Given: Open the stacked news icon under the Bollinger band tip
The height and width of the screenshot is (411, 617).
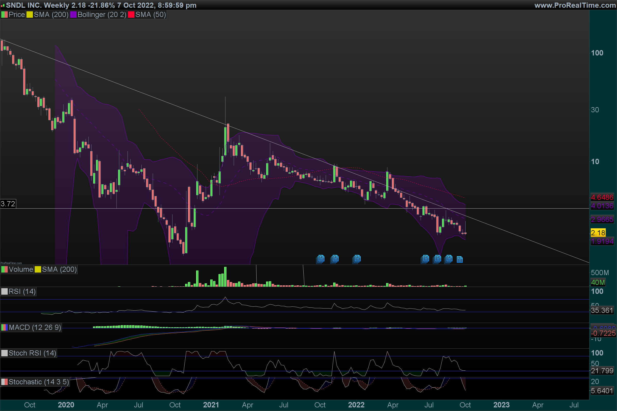Looking at the screenshot, I should (x=437, y=259).
